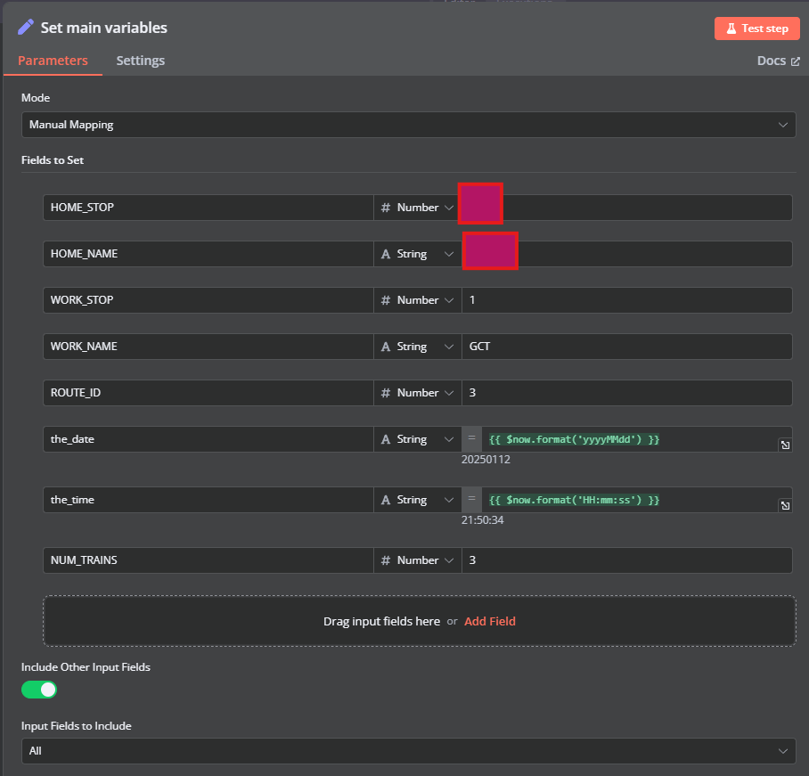Screen dimensions: 809x776
Task: Change NUM_TRAINS type via Number dropdown
Action: point(418,560)
